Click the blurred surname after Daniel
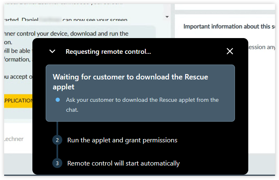The image size is (279, 180). click(x=50, y=19)
